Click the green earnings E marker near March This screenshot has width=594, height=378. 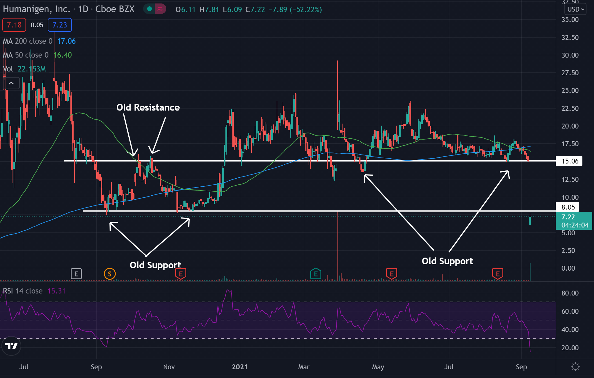coord(316,274)
